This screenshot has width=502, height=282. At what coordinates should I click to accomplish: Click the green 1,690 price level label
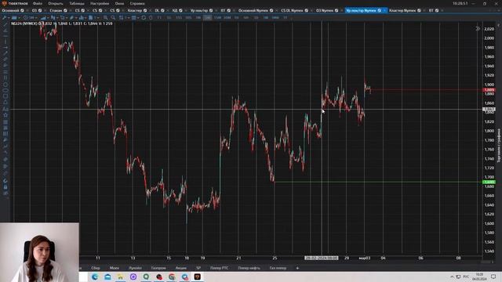489,182
